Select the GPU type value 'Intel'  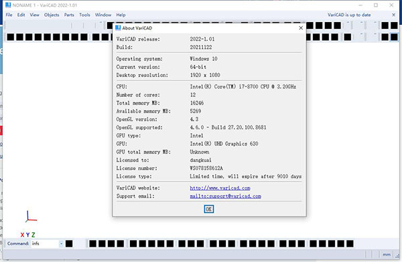[x=196, y=135]
